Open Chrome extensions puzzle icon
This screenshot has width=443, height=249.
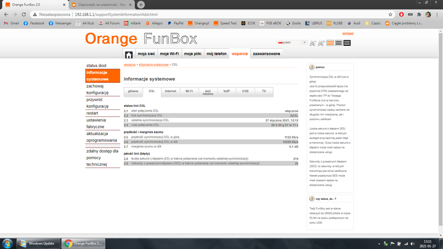[419, 14]
